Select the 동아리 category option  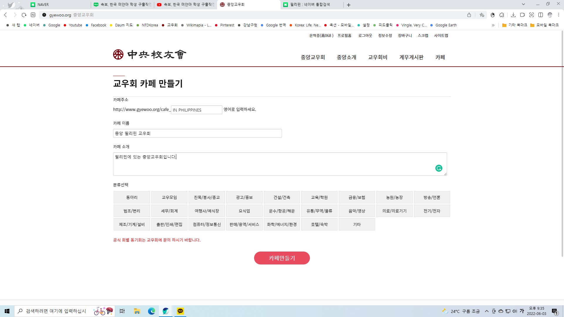tap(132, 198)
